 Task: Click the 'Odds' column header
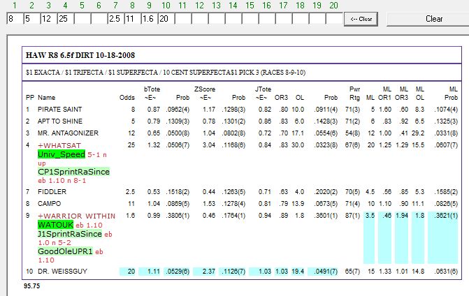[127, 98]
